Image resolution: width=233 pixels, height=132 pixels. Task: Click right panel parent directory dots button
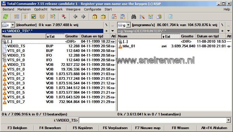(228, 25)
